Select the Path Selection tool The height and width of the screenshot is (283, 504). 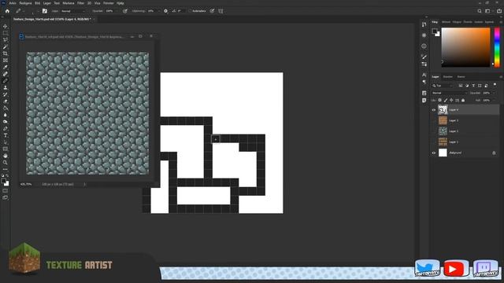(x=6, y=142)
